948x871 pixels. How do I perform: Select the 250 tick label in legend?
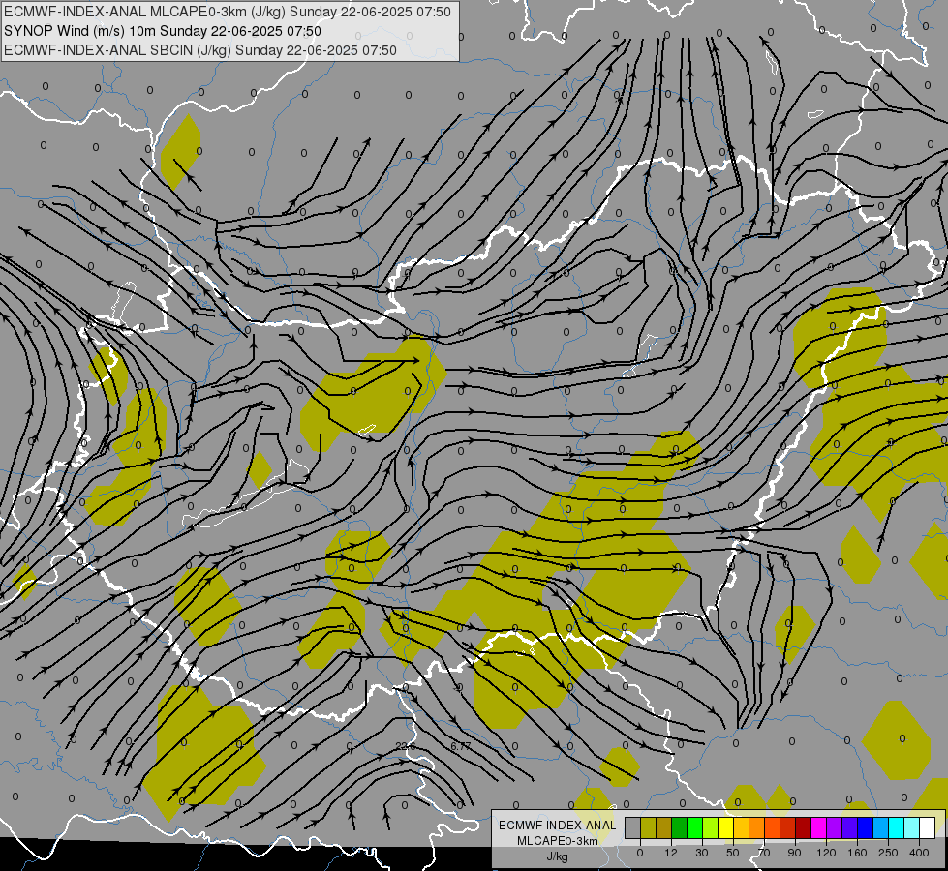[888, 853]
